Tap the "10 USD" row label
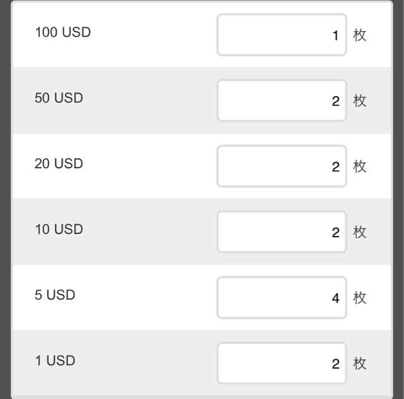Image resolution: width=404 pixels, height=399 pixels. pyautogui.click(x=59, y=230)
